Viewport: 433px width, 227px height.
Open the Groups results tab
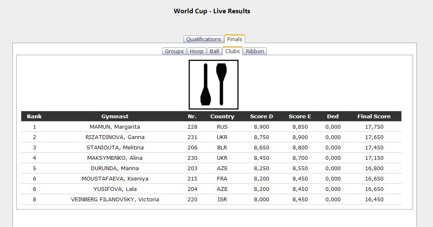[174, 51]
